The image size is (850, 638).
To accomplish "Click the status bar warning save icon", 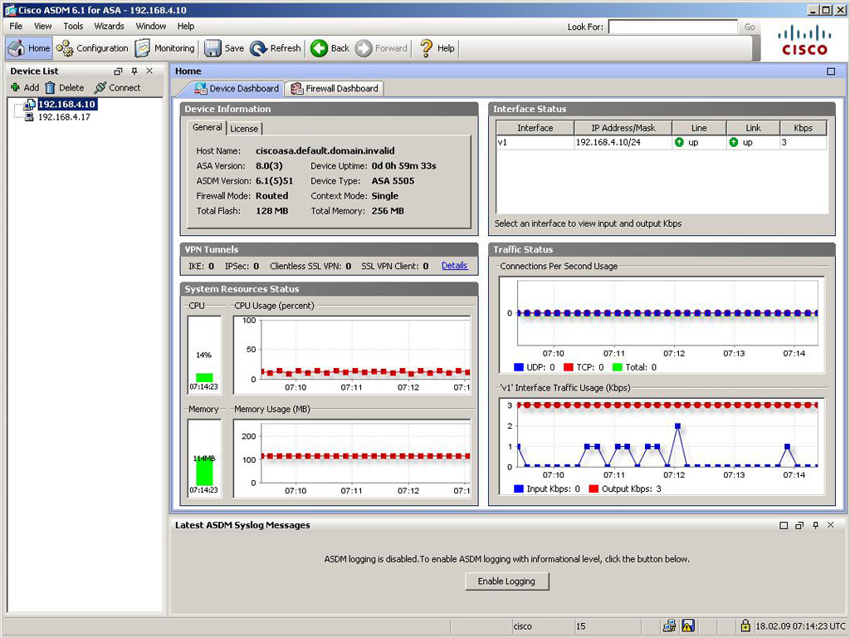I will point(688,626).
